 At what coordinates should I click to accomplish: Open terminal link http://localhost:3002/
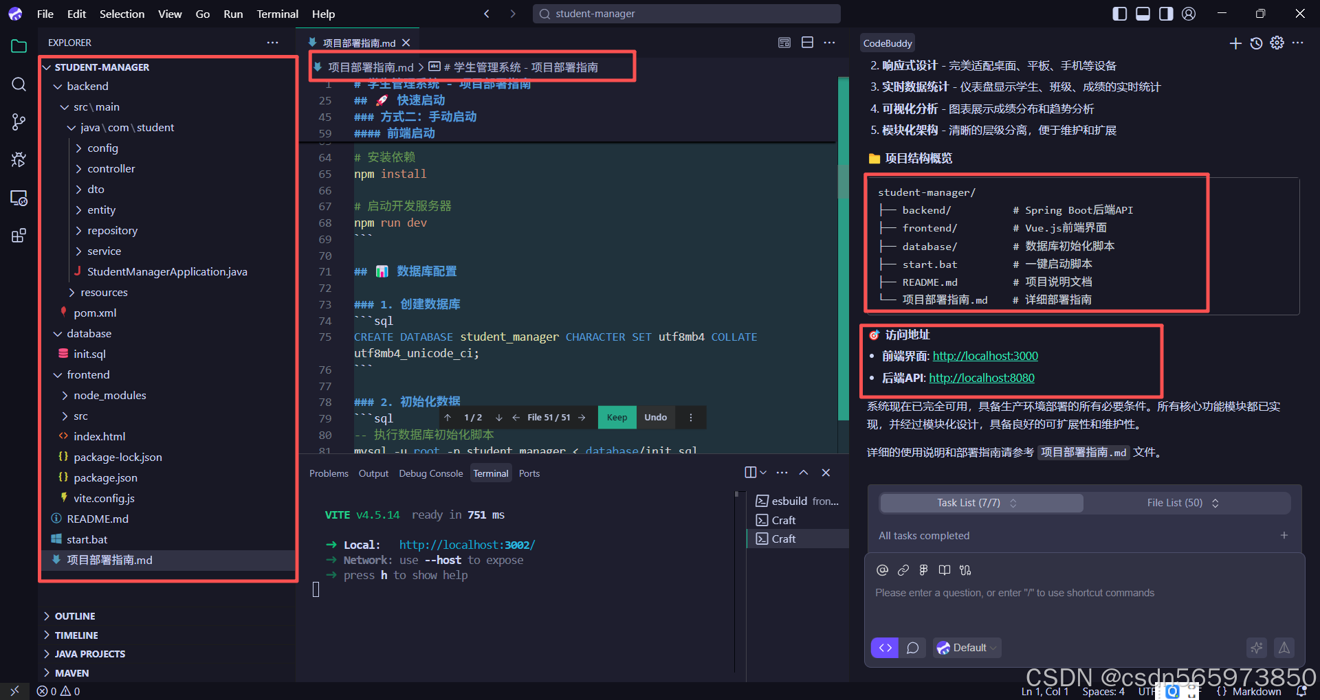click(x=467, y=545)
